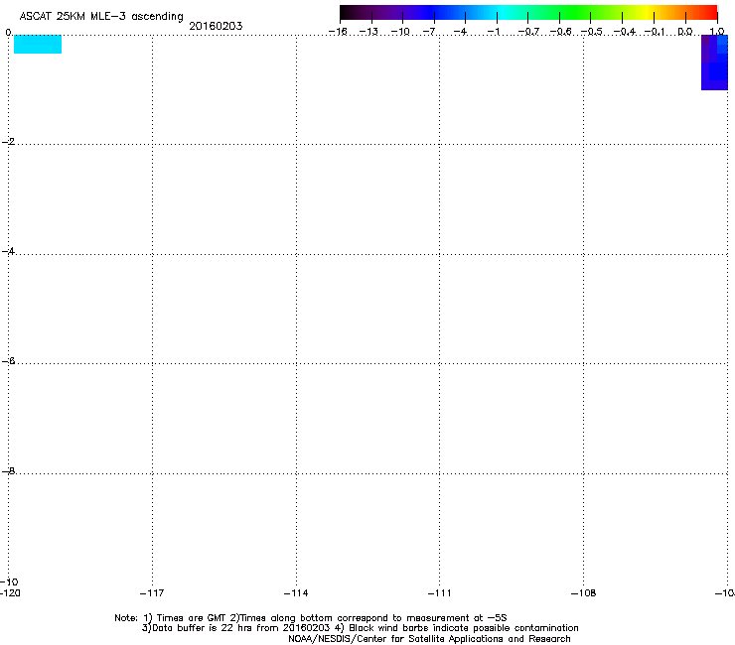Click the -0.5 label on the color scale
This screenshot has height=645, width=735.
[592, 32]
